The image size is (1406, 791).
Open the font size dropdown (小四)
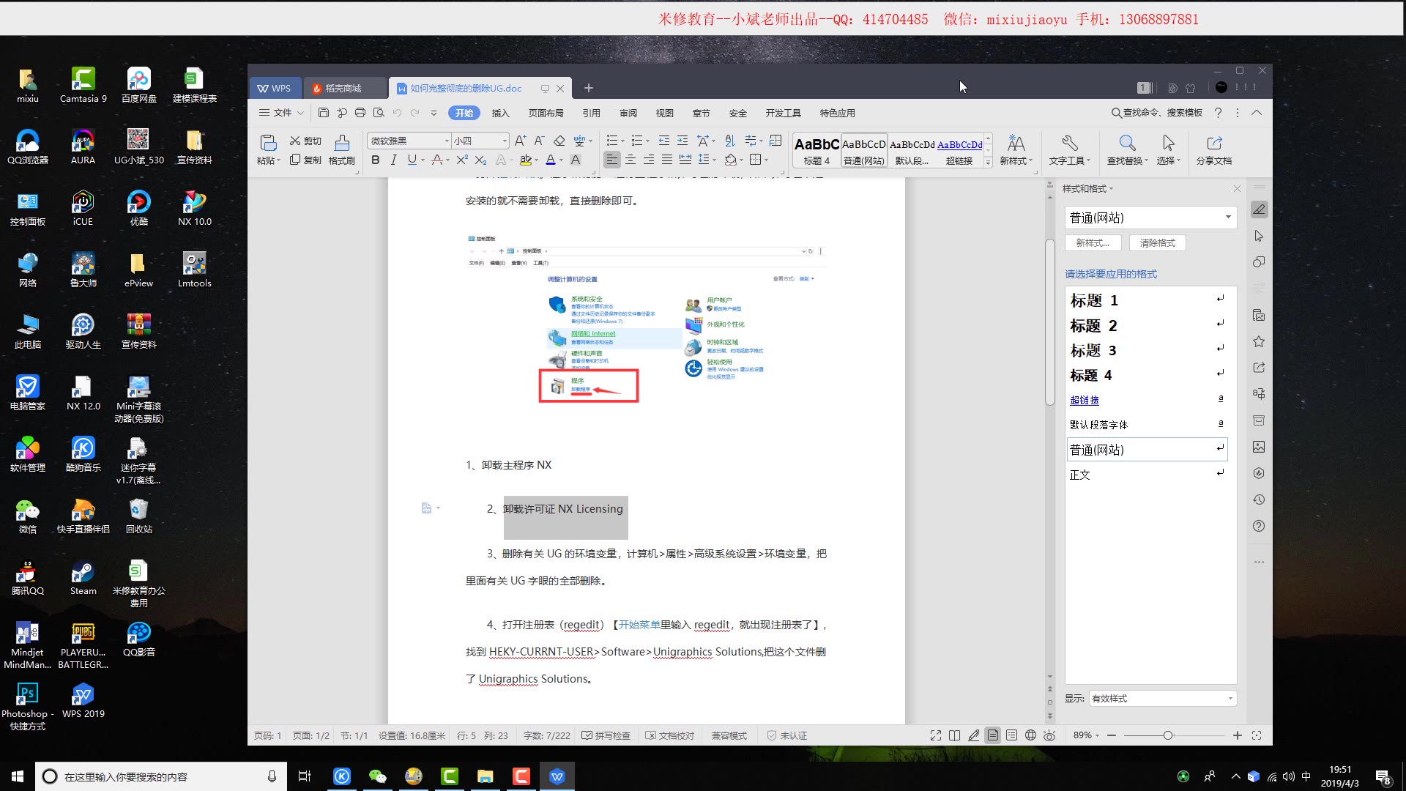click(505, 141)
